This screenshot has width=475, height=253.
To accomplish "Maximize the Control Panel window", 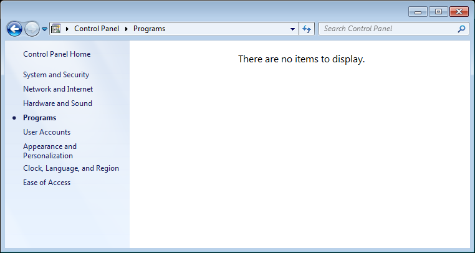I will click(438, 11).
